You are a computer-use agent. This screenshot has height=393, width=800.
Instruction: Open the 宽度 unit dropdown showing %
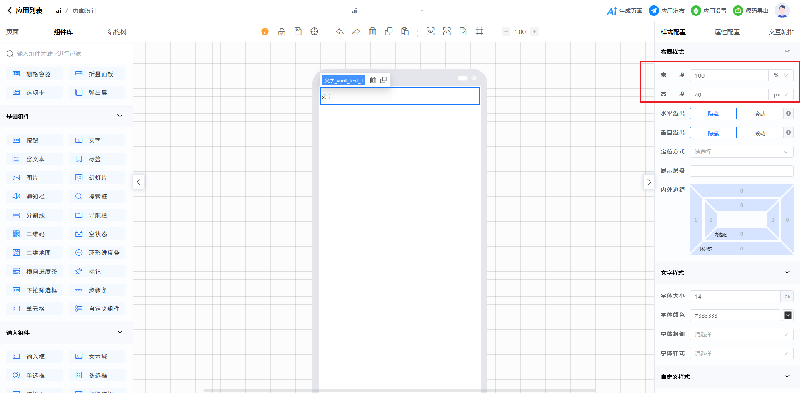click(780, 76)
